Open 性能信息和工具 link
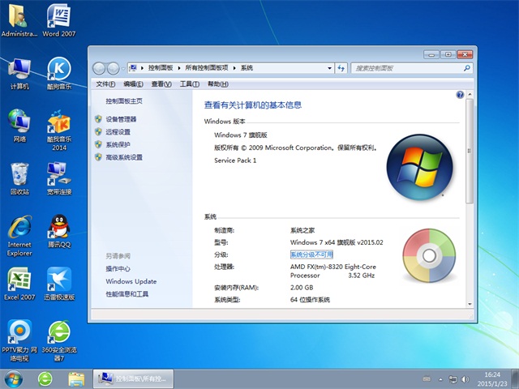The width and height of the screenshot is (519, 389). click(127, 294)
